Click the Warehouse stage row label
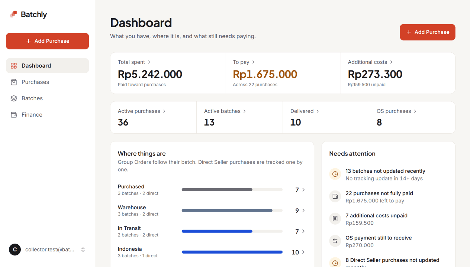This screenshot has width=470, height=267. point(132,208)
